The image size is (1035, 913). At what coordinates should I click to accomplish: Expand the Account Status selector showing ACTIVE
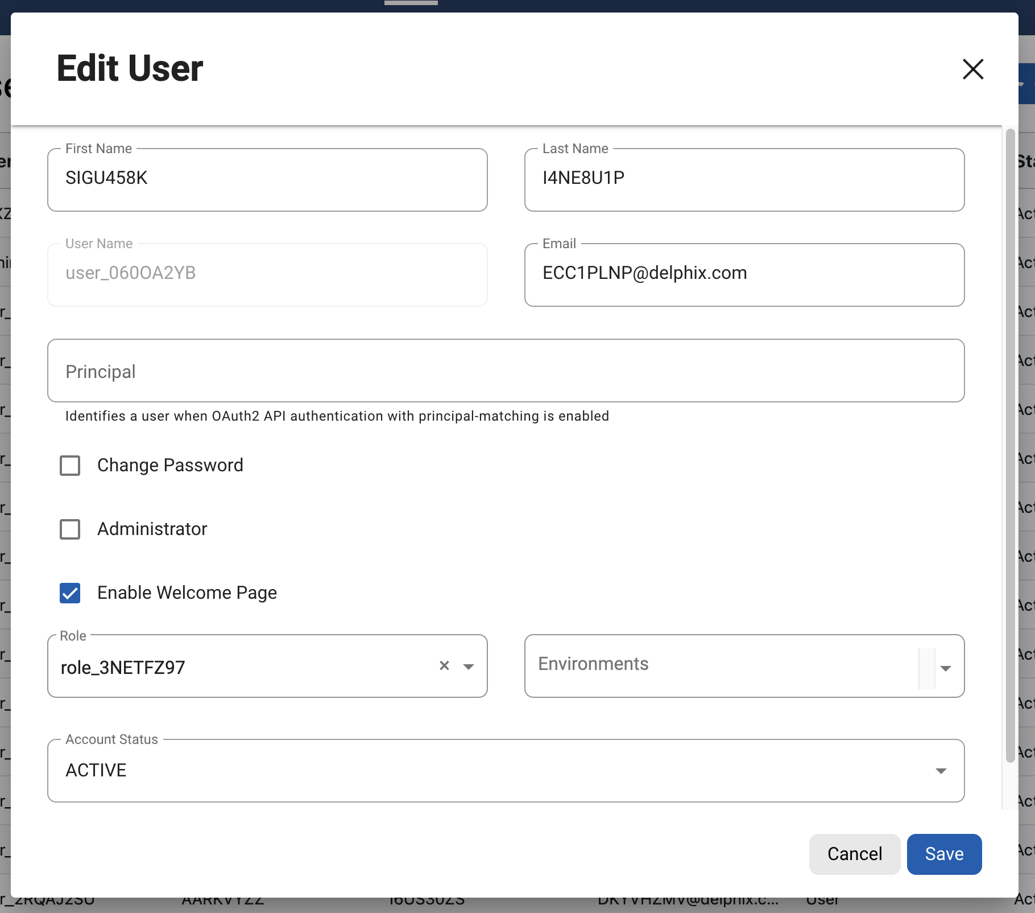click(x=506, y=771)
